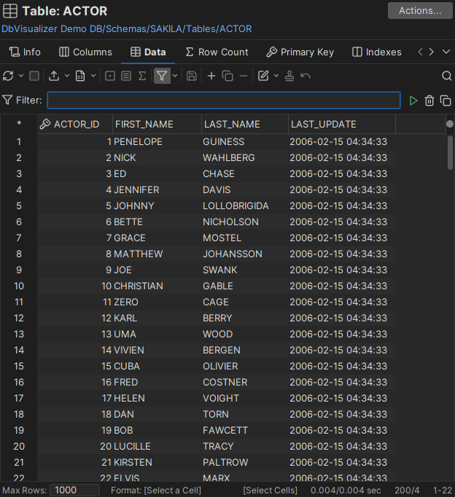The height and width of the screenshot is (497, 455).
Task: Click the grey dot above scrollbar
Action: pos(450,124)
